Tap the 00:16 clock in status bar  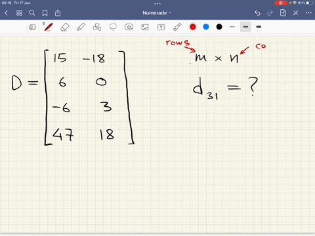coord(7,3)
